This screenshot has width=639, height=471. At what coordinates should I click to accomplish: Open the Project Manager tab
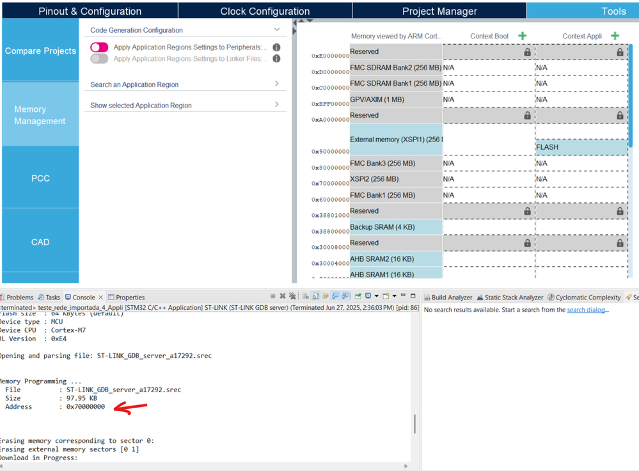[x=439, y=11]
